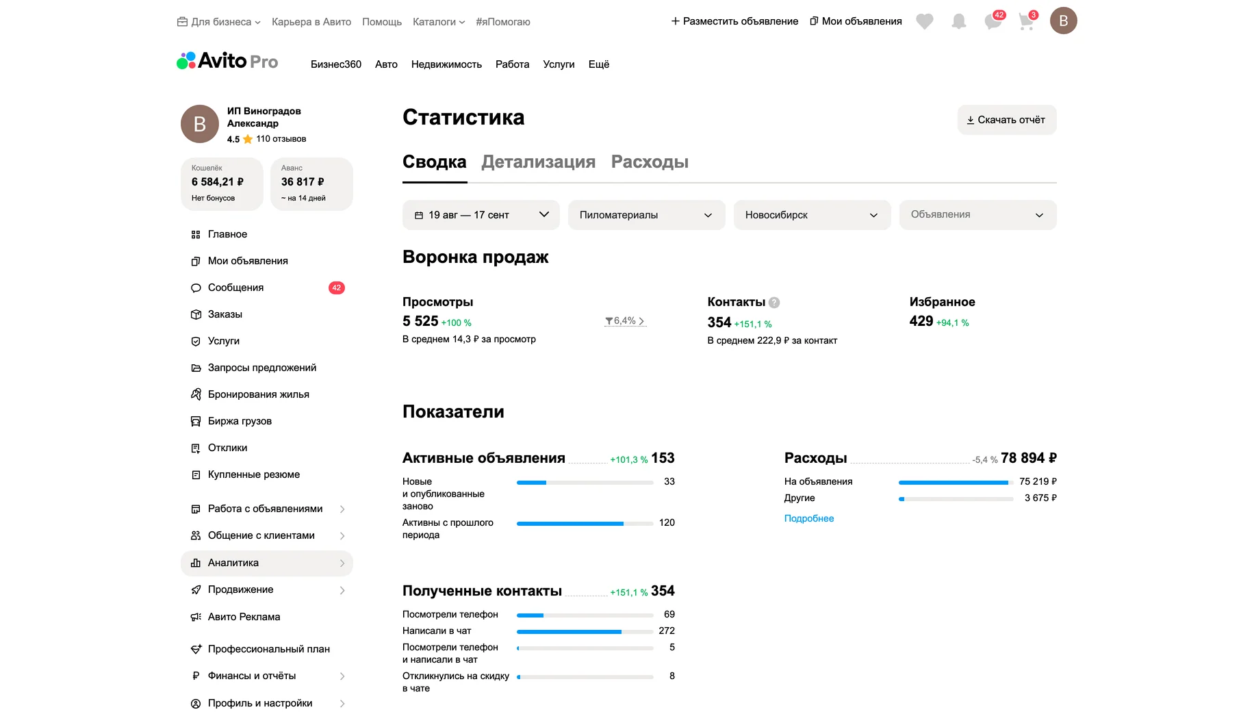Open Бизнес360 in main navigation
The image size is (1254, 712).
coord(336,64)
